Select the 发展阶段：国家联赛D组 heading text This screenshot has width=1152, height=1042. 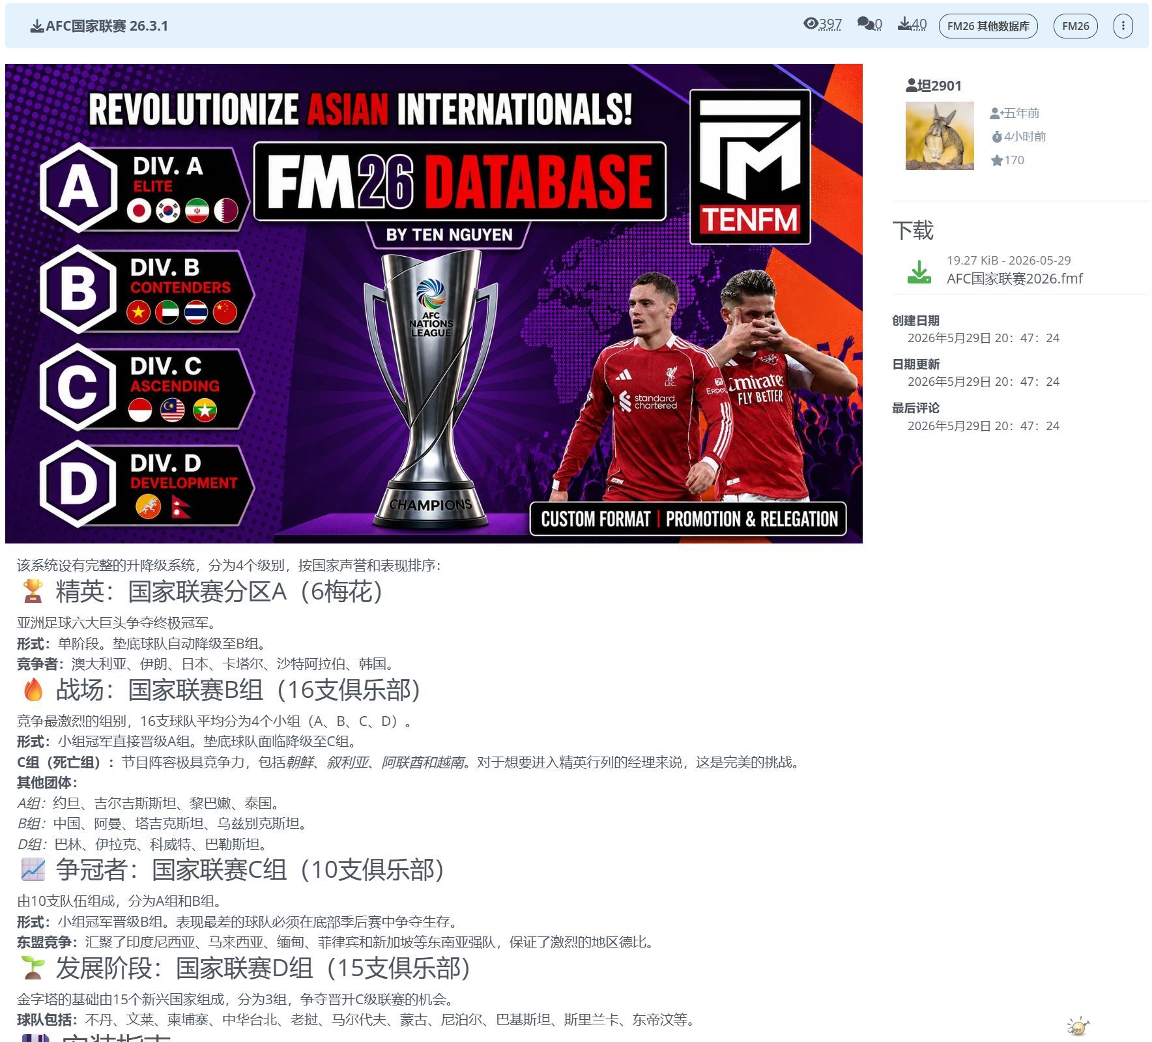tap(263, 968)
